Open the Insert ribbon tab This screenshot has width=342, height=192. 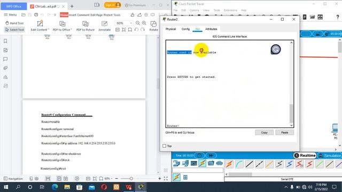click(x=73, y=15)
